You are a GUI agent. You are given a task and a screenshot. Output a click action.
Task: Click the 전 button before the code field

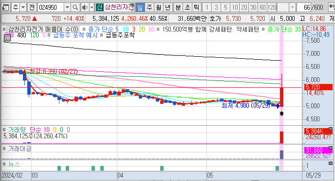[32, 8]
